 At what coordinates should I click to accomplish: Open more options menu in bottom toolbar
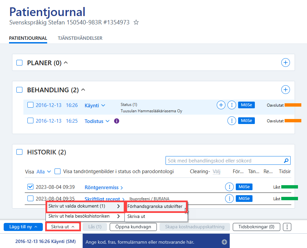click(x=287, y=227)
